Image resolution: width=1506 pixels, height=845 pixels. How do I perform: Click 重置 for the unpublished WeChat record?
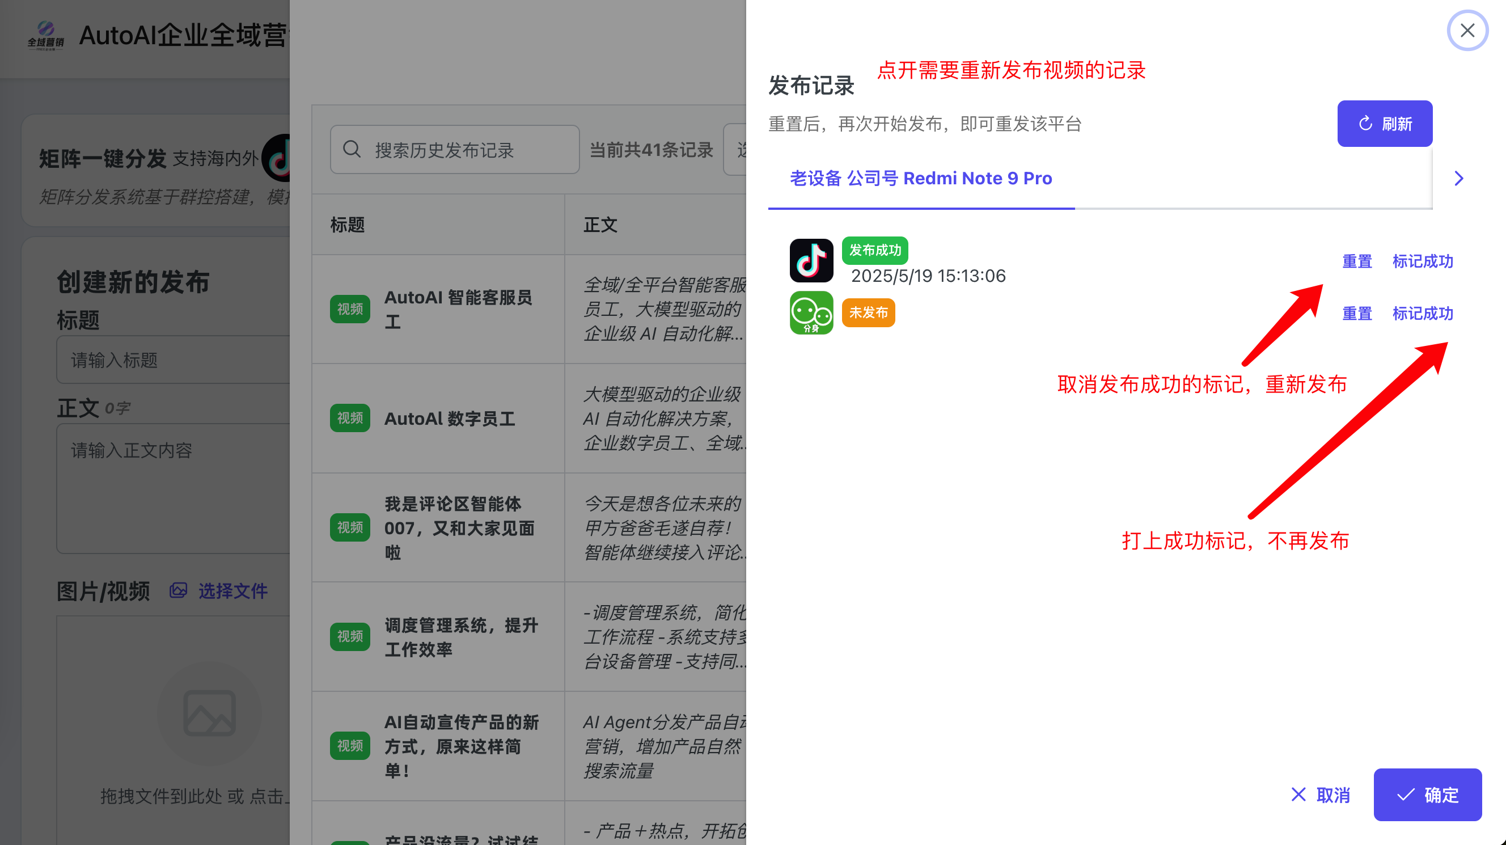click(x=1356, y=313)
